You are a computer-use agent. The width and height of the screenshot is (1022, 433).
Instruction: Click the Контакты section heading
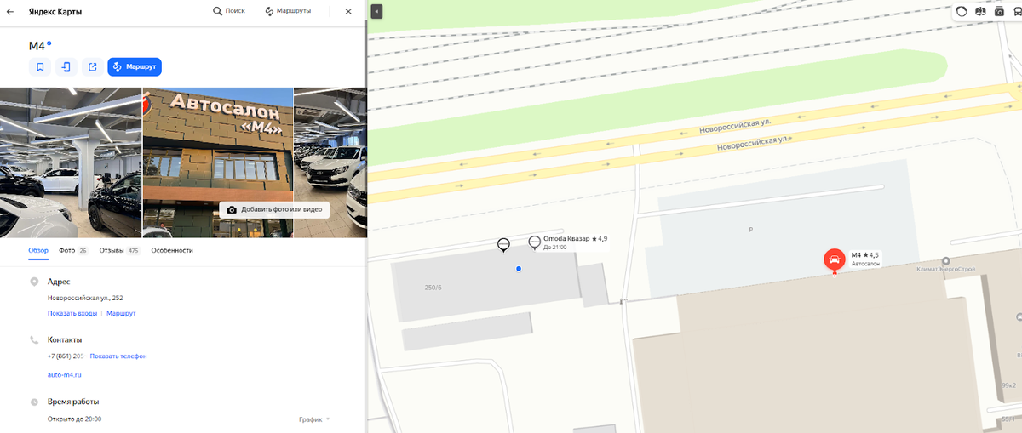click(x=65, y=339)
